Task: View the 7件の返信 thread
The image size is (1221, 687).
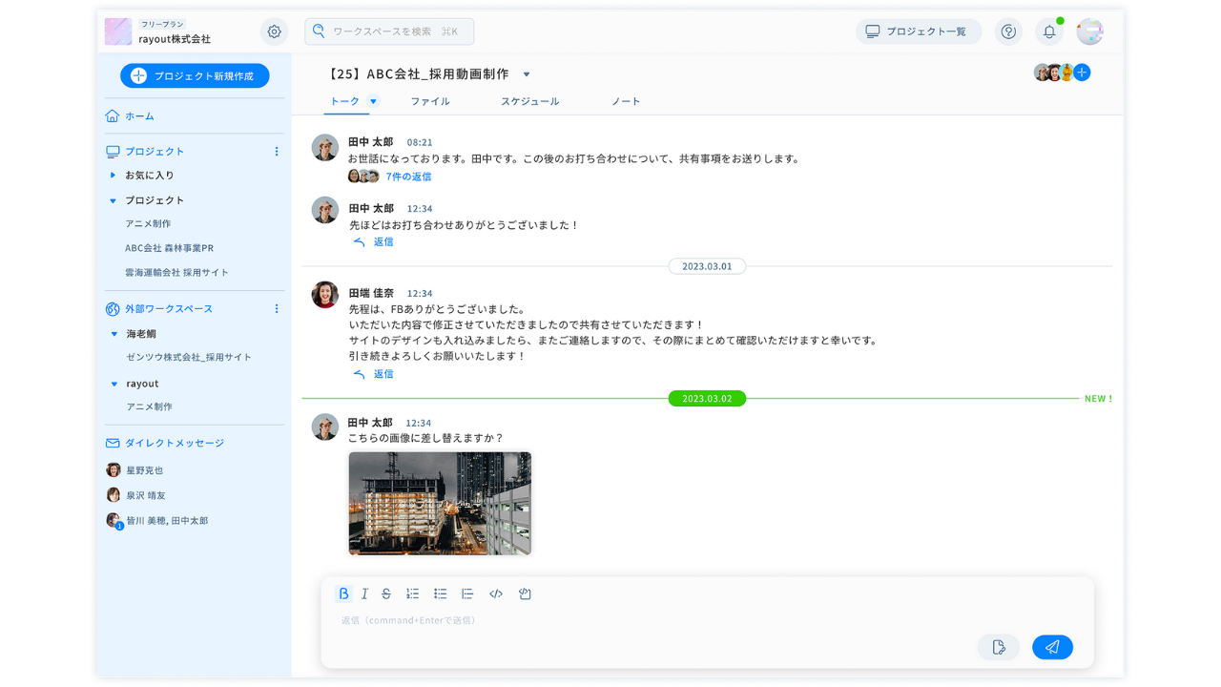Action: 408,177
